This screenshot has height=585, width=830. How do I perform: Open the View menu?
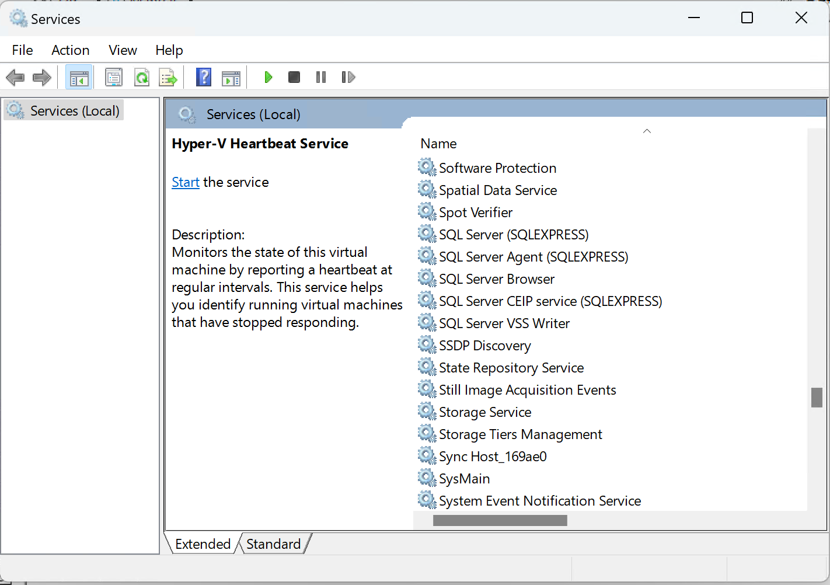pyautogui.click(x=123, y=50)
